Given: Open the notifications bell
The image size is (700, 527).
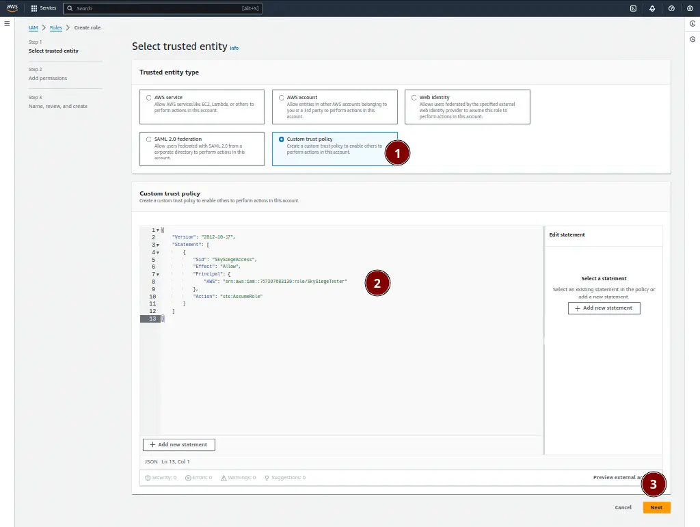Looking at the screenshot, I should [x=652, y=8].
